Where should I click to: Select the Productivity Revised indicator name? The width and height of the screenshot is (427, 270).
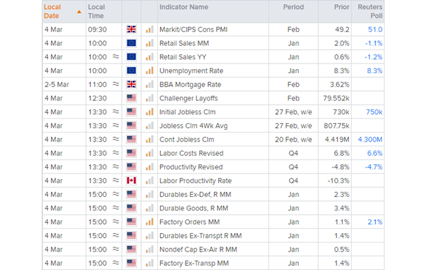(191, 167)
